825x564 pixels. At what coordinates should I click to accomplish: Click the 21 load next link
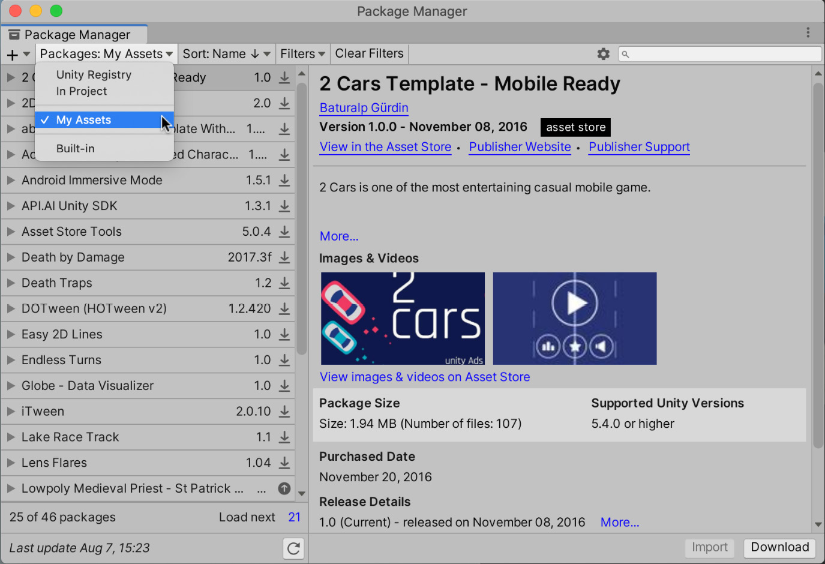click(294, 517)
